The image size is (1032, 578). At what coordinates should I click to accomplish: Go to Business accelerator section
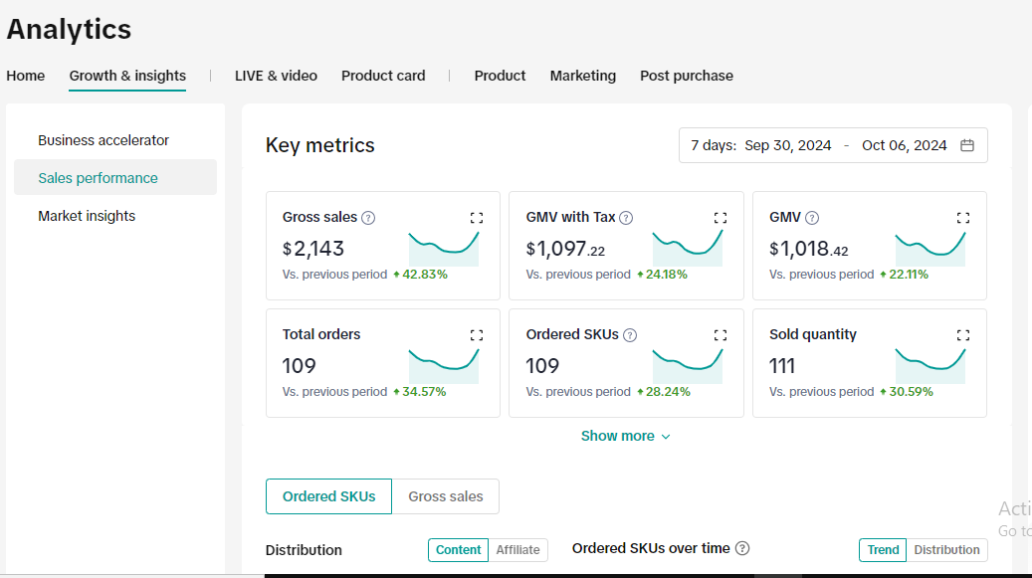click(103, 140)
